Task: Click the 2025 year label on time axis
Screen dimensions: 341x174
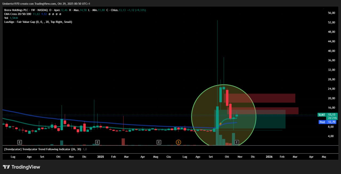Action: point(100,157)
